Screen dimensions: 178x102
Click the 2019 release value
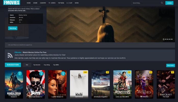[x=20, y=20]
